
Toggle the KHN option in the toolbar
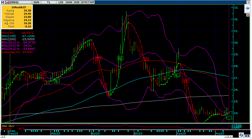coord(69,2)
